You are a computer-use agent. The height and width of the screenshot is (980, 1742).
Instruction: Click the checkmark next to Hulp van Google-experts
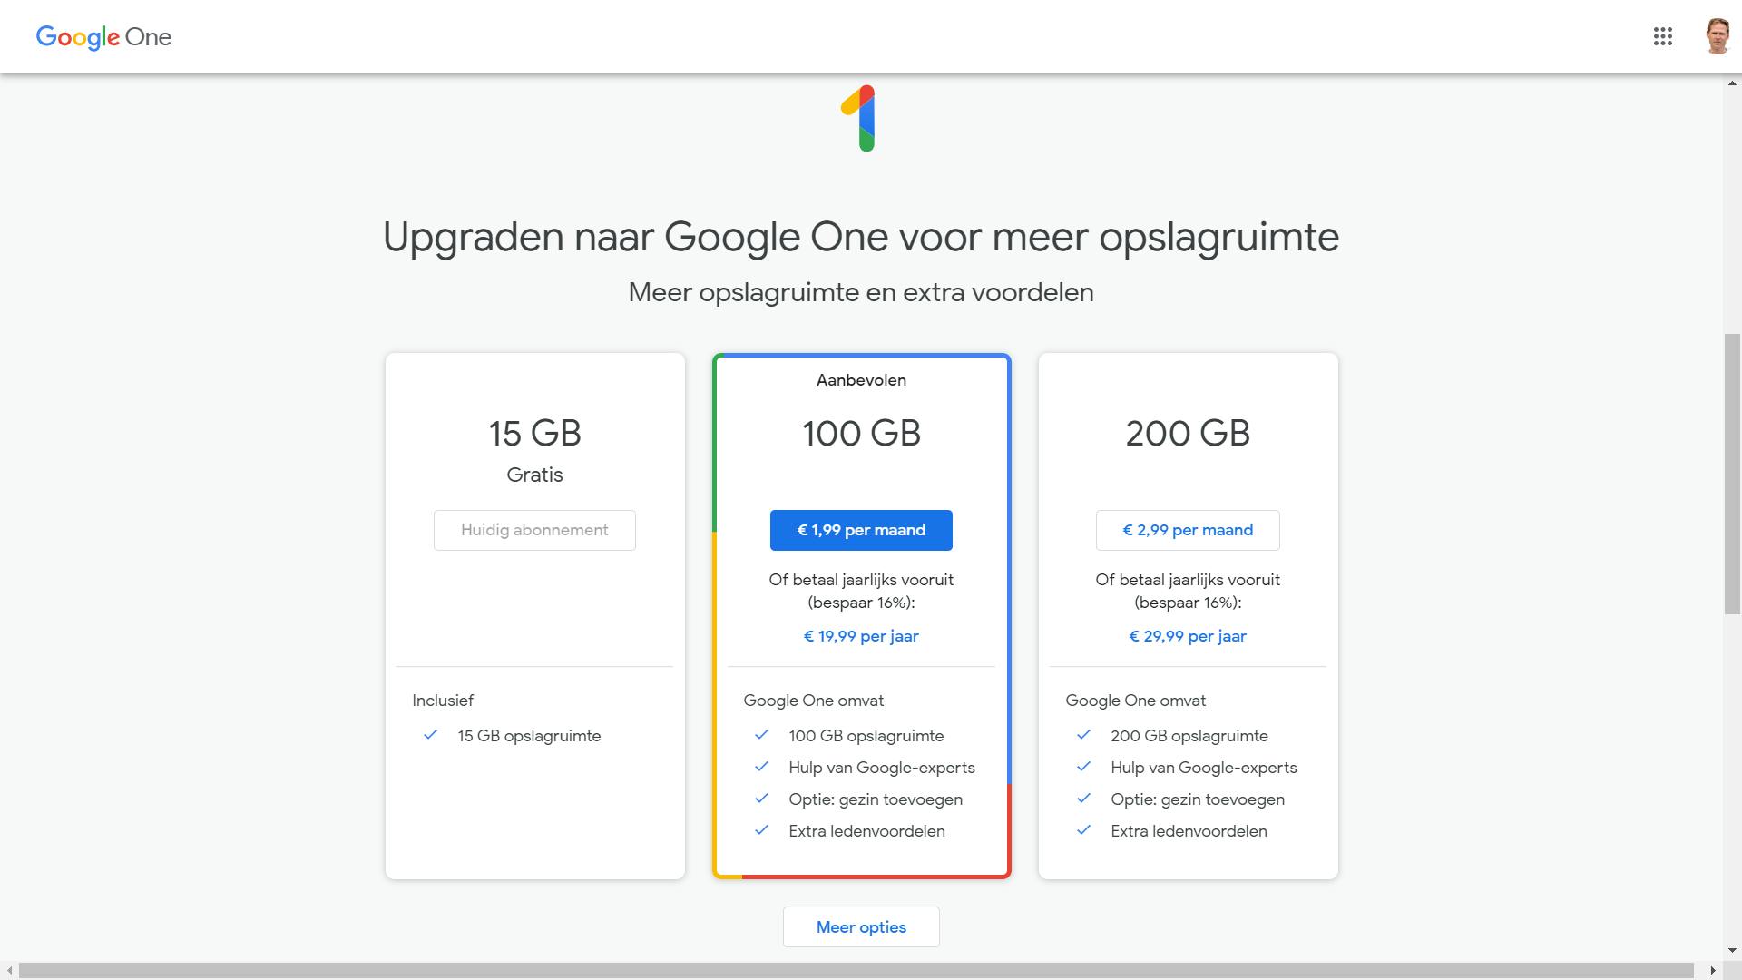pos(761,767)
